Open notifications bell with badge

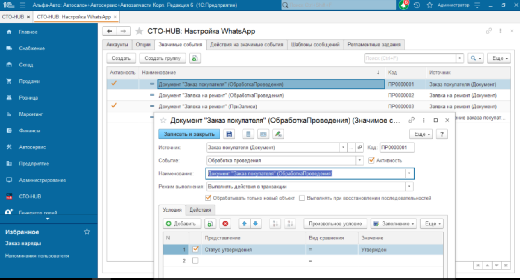click(x=403, y=5)
